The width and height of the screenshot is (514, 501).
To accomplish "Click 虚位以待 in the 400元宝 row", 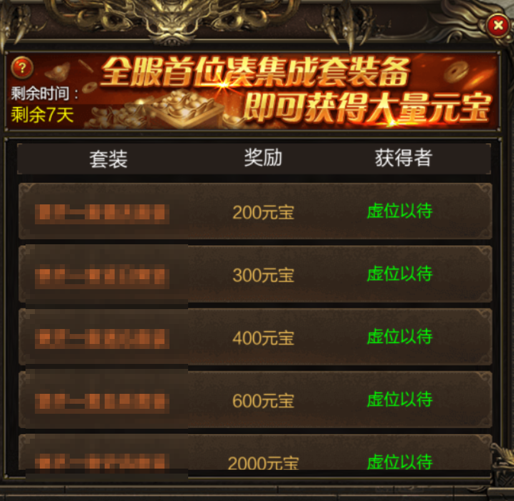I will (400, 336).
